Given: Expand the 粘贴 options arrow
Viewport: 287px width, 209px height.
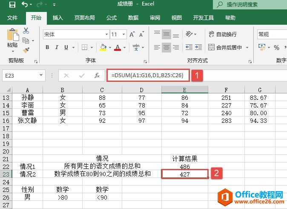Looking at the screenshot, I should (x=13, y=51).
